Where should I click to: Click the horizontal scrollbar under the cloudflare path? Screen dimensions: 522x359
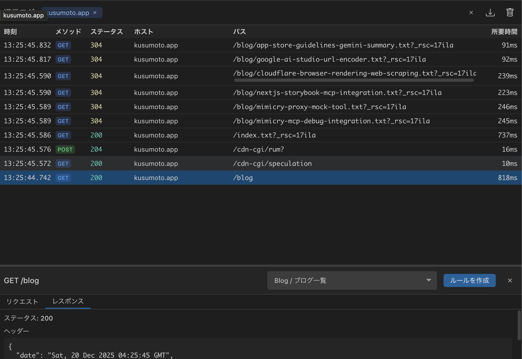coord(354,80)
